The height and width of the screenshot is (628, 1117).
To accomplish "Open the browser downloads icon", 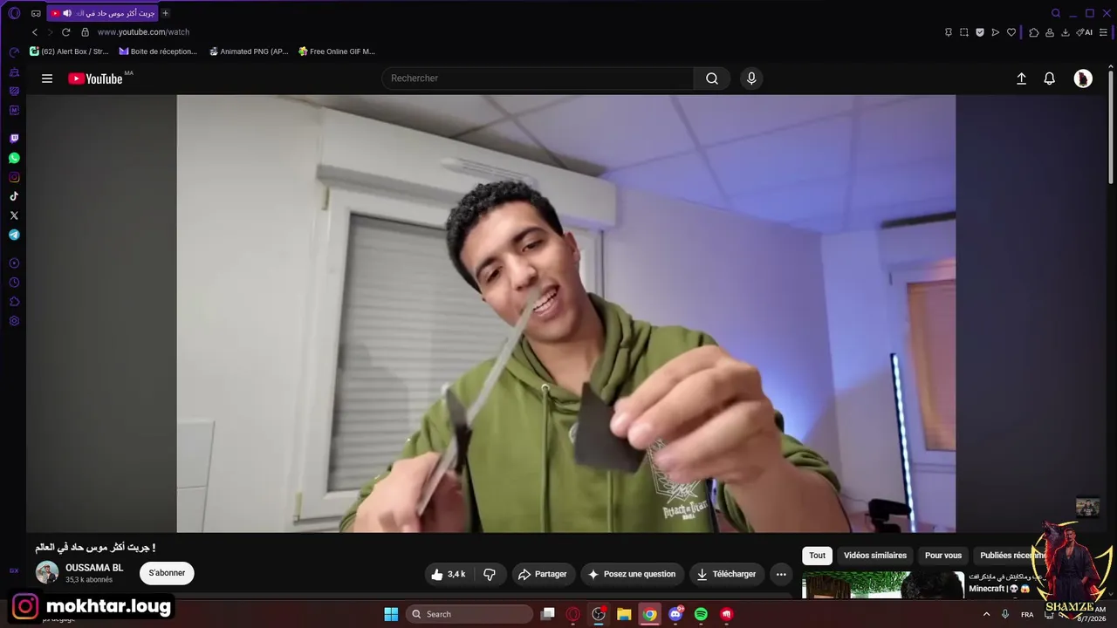I will (1066, 32).
